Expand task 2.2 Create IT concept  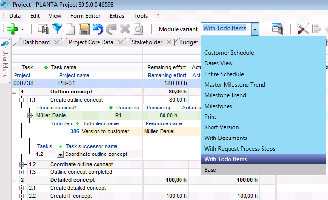21,196
